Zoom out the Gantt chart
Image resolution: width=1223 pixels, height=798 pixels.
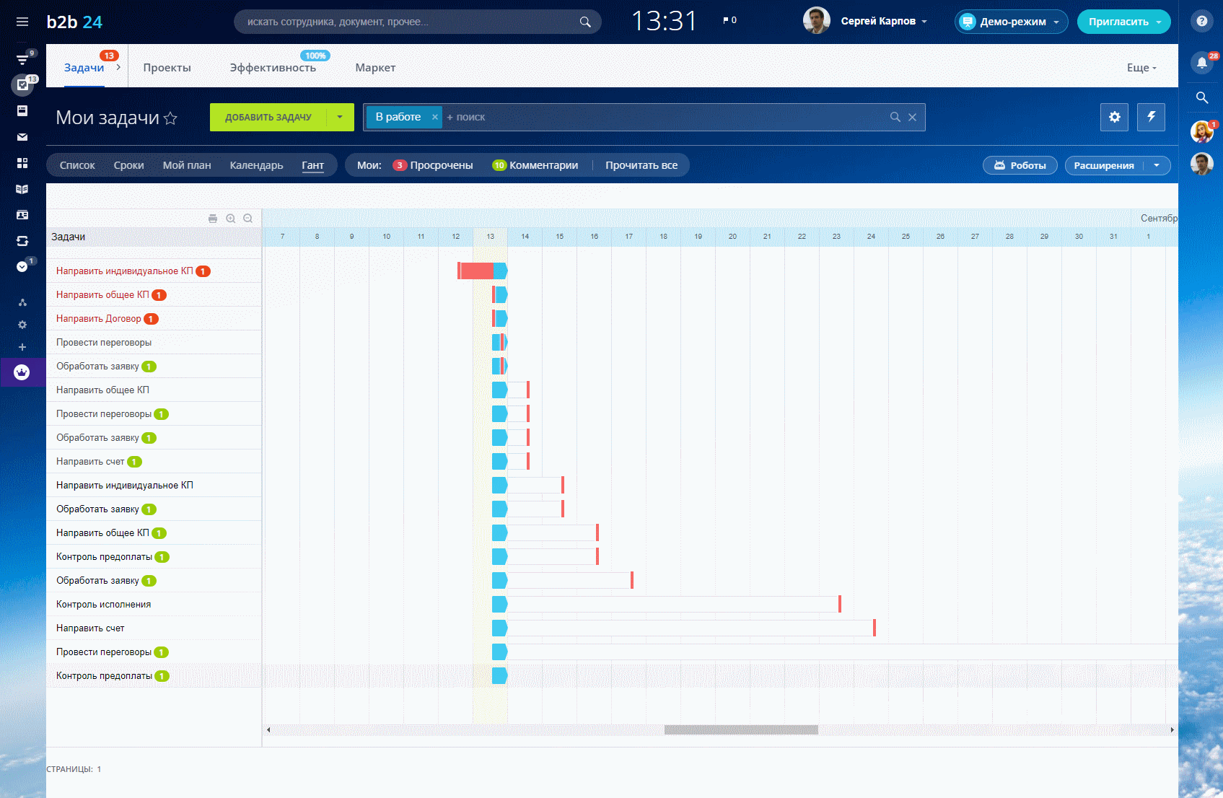tap(248, 219)
